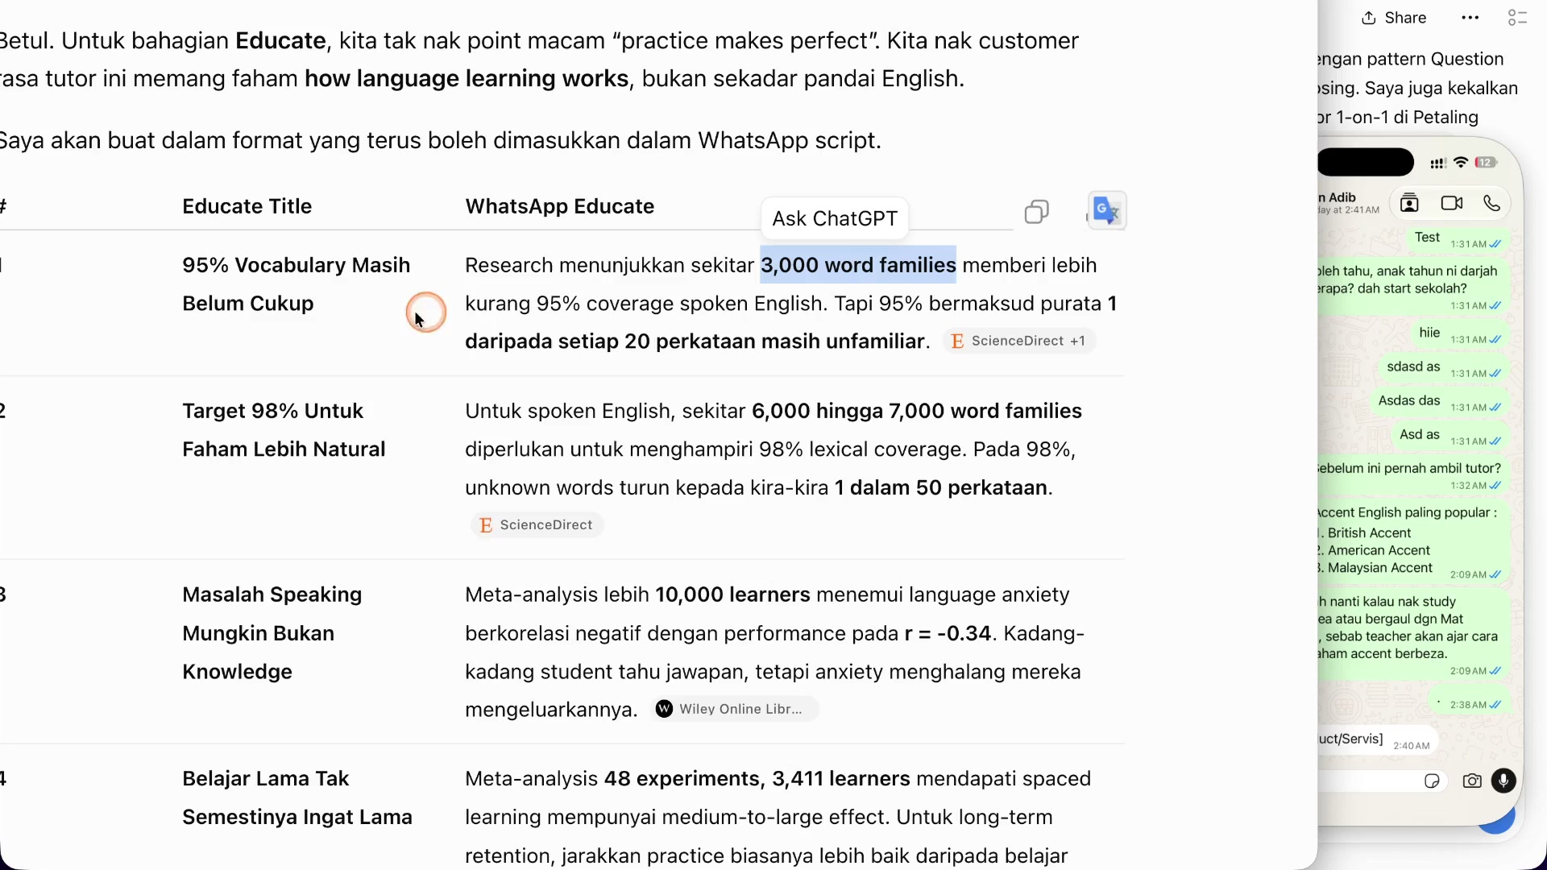Click 'Belajar Lama Tak Semestinya Ingat Lama' title
1547x870 pixels.
[297, 797]
